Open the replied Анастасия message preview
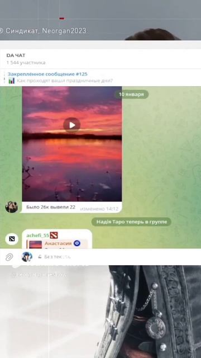Image resolution: width=201 pixels, height=358 pixels. (57, 244)
